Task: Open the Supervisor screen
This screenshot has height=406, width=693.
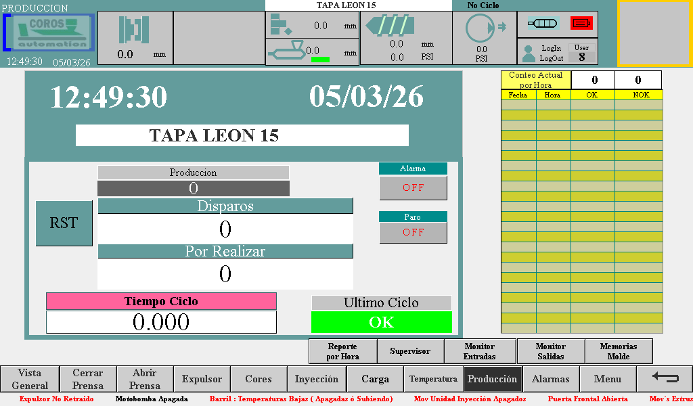Action: point(410,351)
